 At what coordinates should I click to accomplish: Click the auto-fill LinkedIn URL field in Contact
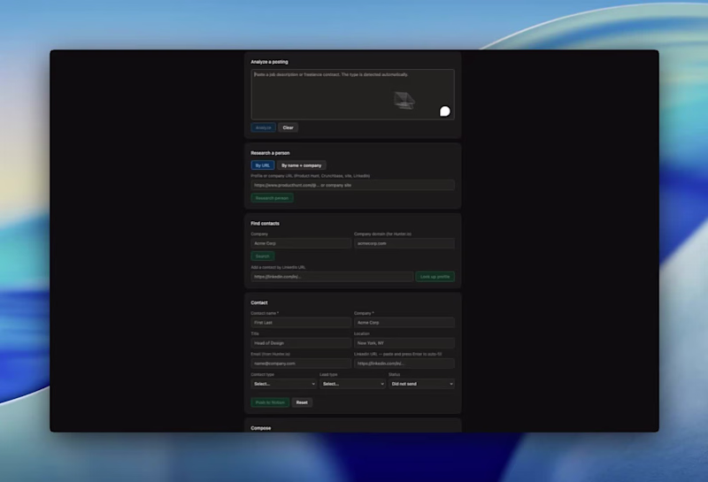point(404,363)
